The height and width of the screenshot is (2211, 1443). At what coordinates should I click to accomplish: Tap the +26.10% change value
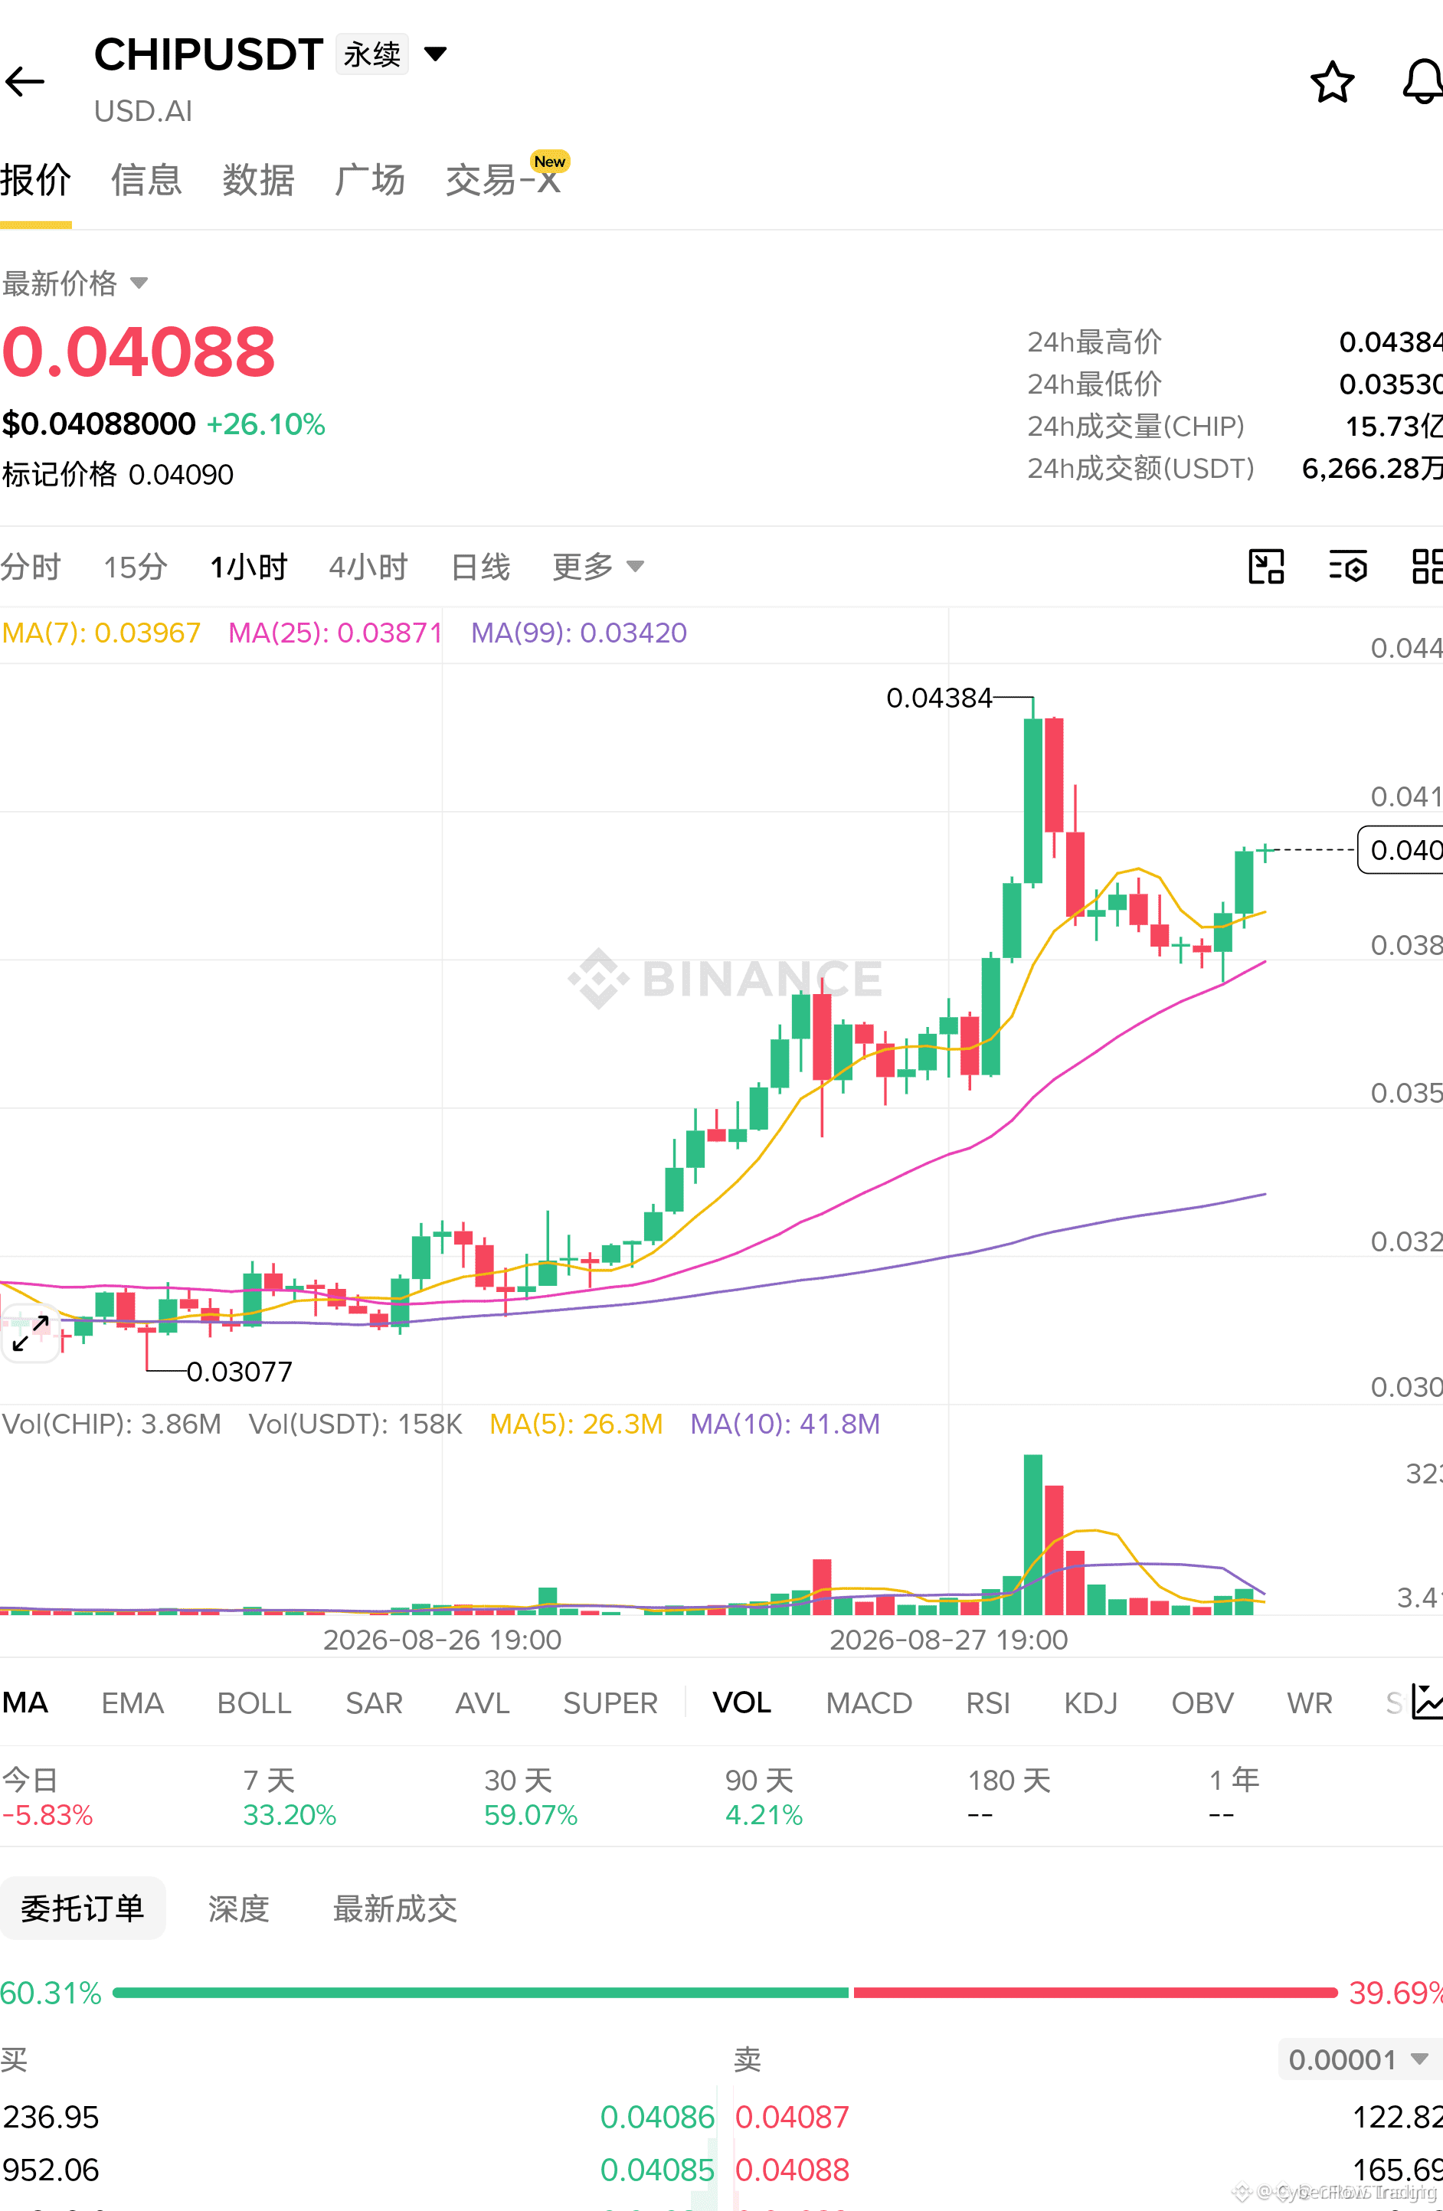coord(266,424)
